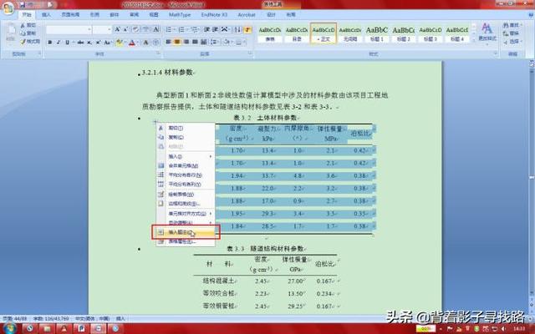Open the EndNote X3 ribbon tab
Viewport: 535px width, 334px height.
pos(214,15)
